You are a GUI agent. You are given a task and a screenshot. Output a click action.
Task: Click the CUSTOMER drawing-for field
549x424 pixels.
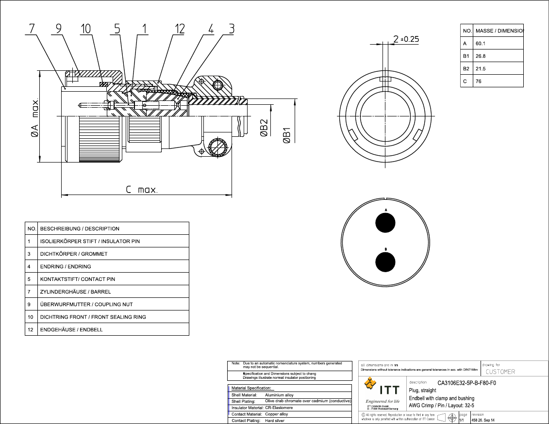[x=500, y=372]
